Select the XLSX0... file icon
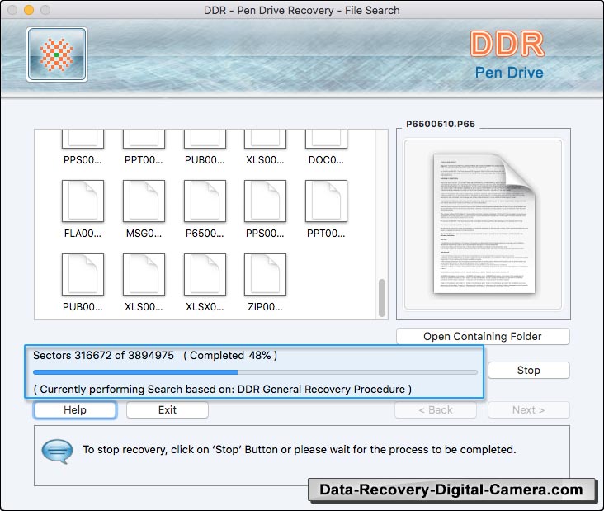 point(205,274)
